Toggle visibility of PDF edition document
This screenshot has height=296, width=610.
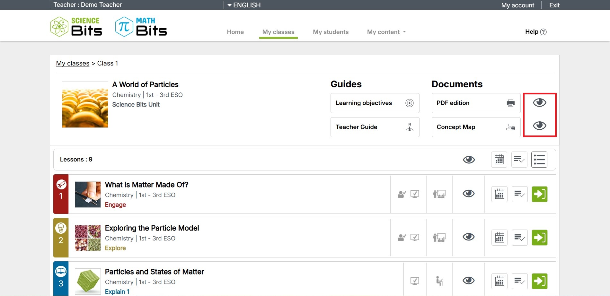[x=539, y=103]
